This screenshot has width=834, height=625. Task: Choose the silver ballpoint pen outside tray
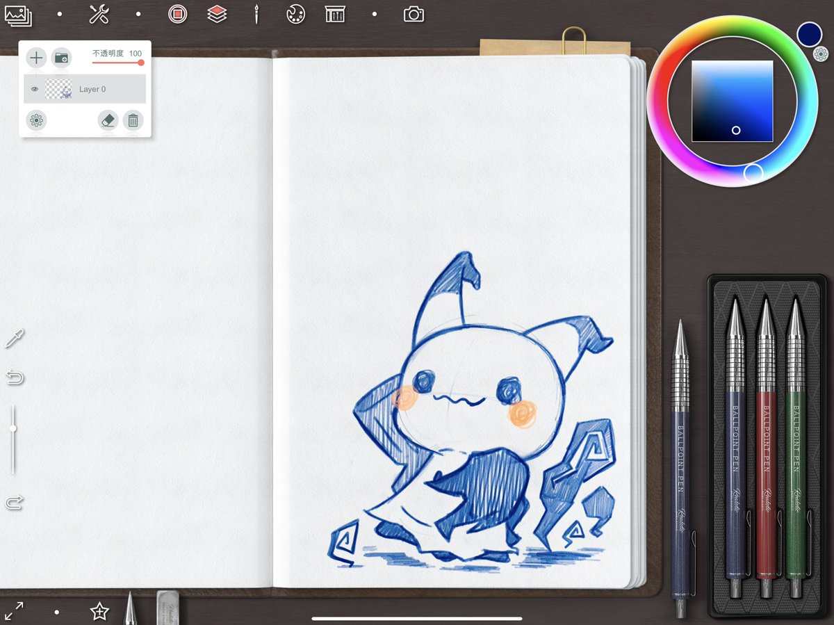pos(682,469)
